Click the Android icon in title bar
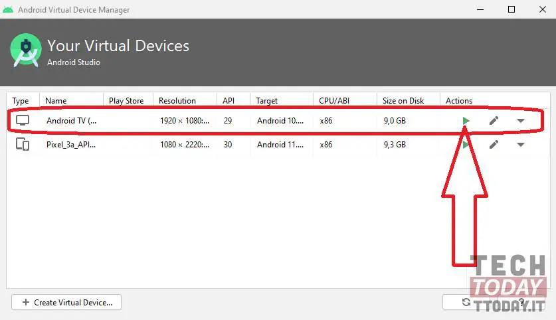 pyautogui.click(x=8, y=9)
